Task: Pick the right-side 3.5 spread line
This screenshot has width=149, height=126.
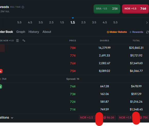Action: pos(94,22)
